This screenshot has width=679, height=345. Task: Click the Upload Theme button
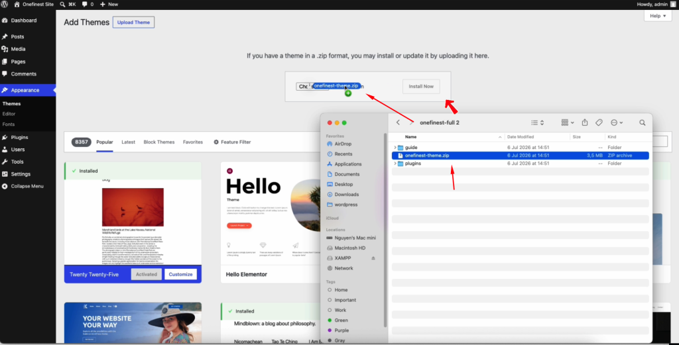point(133,23)
